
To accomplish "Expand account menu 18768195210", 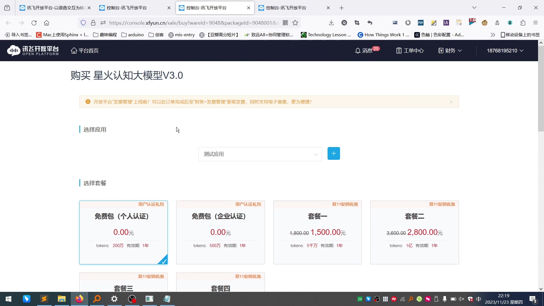I will coord(505,50).
